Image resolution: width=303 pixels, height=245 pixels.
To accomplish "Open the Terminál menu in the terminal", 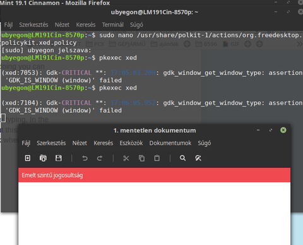I will pos(113,25).
